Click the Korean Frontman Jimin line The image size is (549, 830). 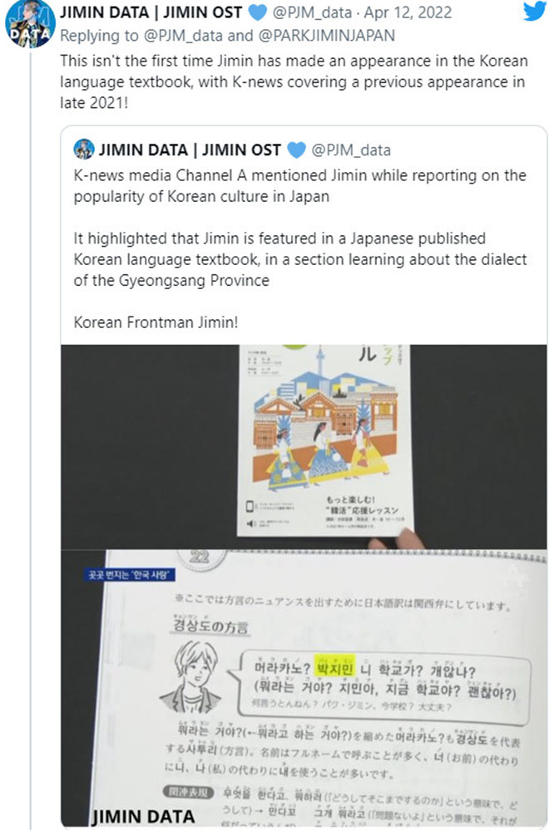tap(156, 322)
